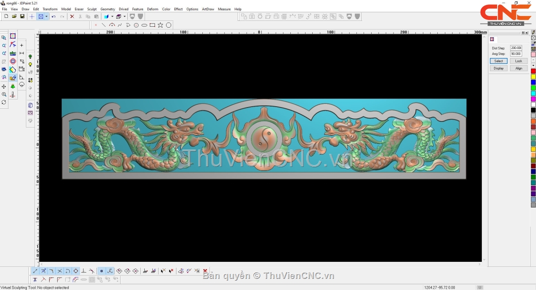
Task: Select the rectangle drawing tool
Action: click(152, 25)
